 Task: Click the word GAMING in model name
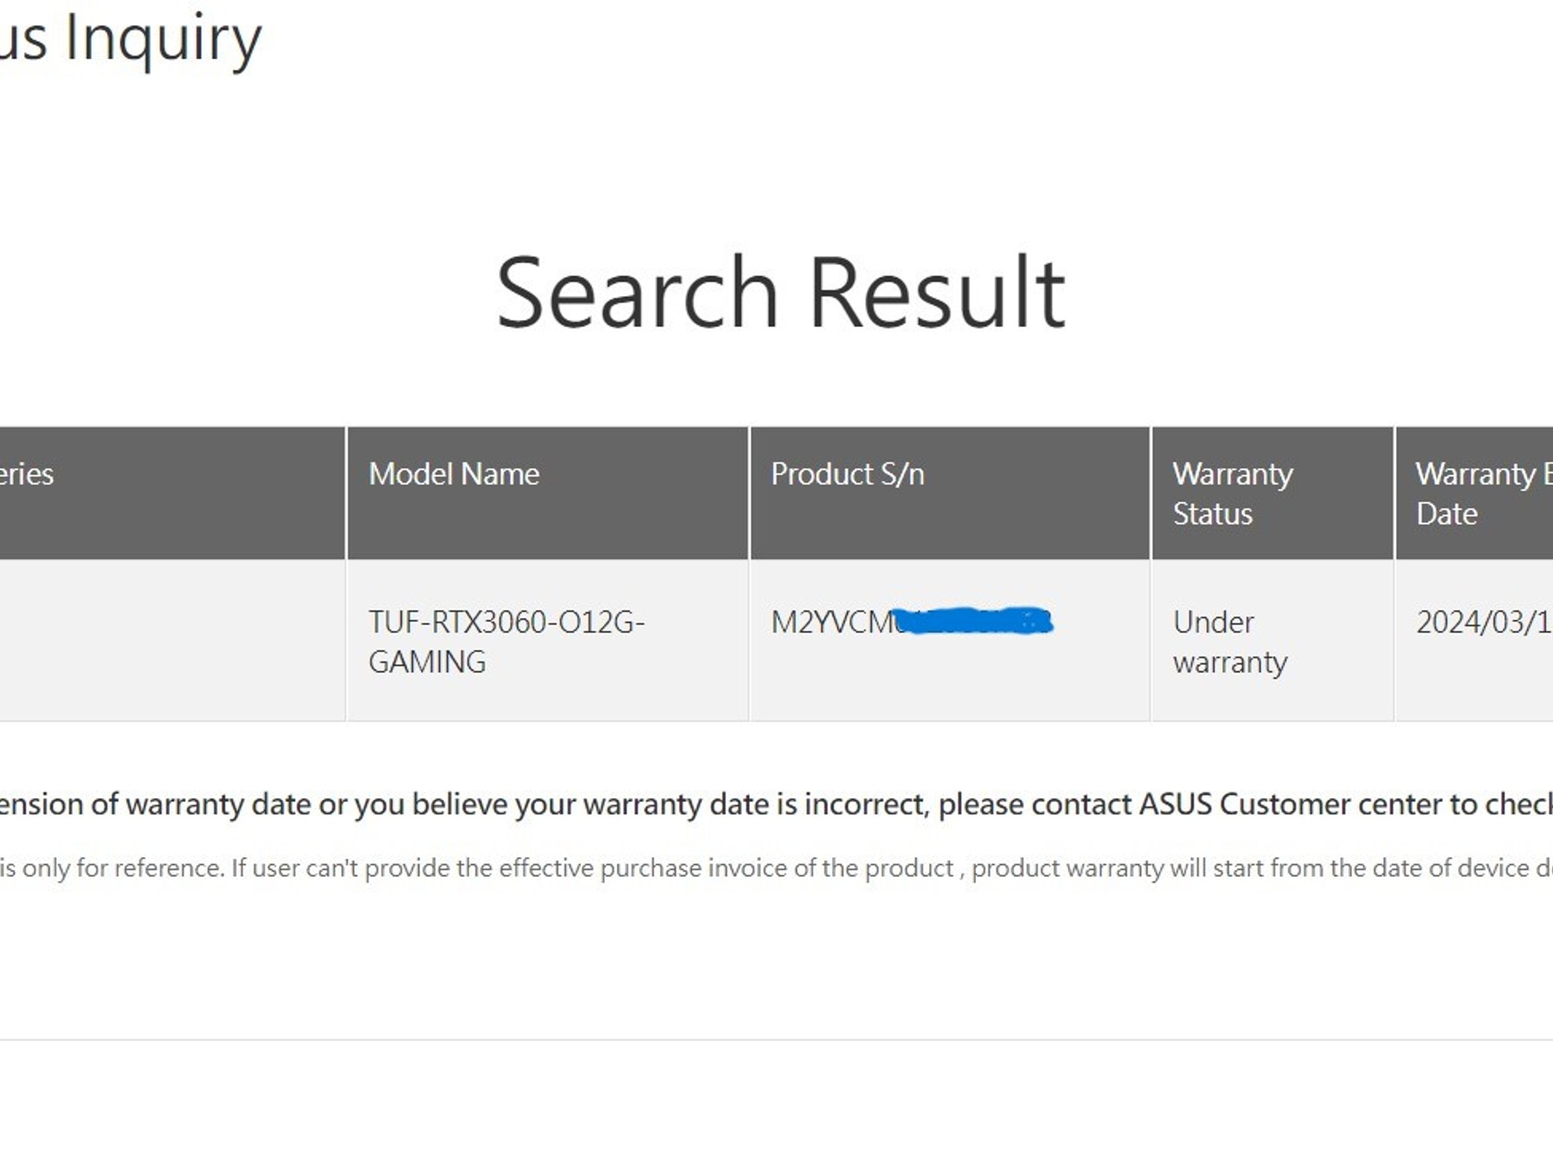click(427, 662)
